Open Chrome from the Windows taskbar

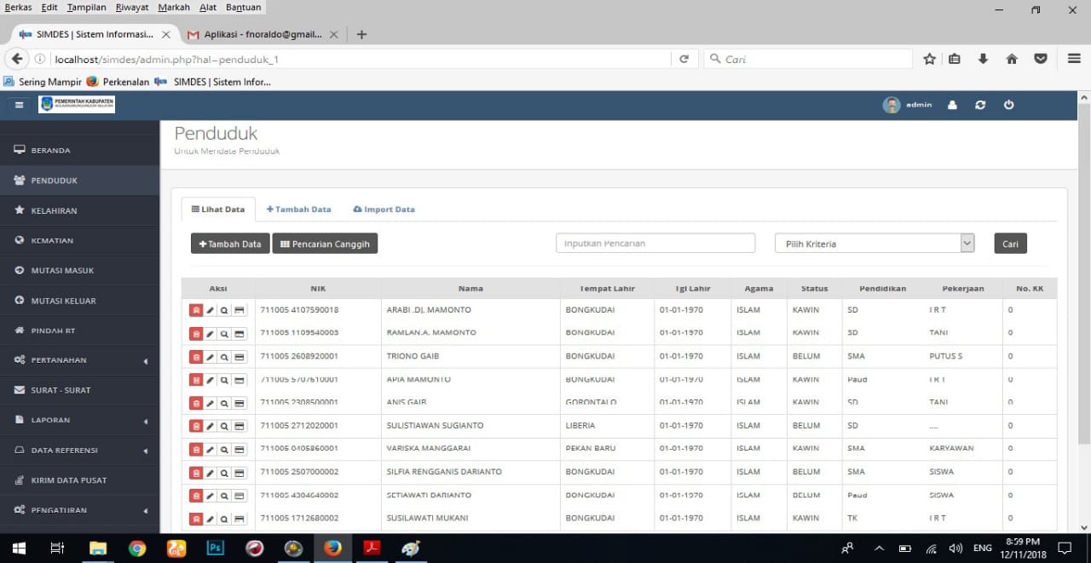point(137,548)
